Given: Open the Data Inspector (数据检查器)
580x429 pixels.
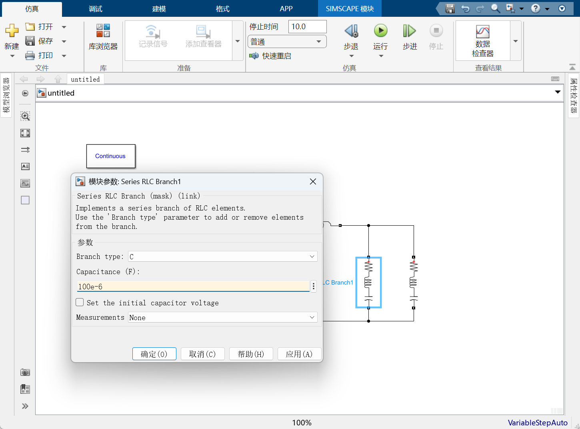Looking at the screenshot, I should 483,41.
